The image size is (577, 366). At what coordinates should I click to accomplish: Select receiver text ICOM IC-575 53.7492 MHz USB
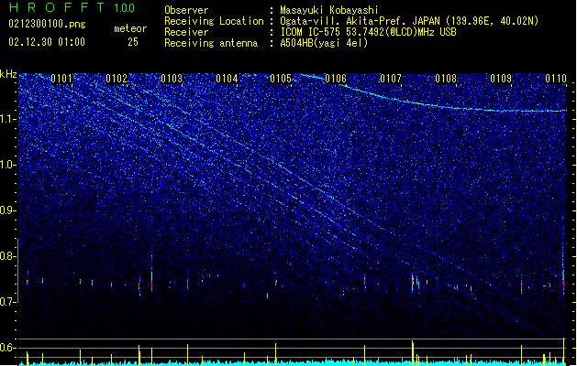368,32
